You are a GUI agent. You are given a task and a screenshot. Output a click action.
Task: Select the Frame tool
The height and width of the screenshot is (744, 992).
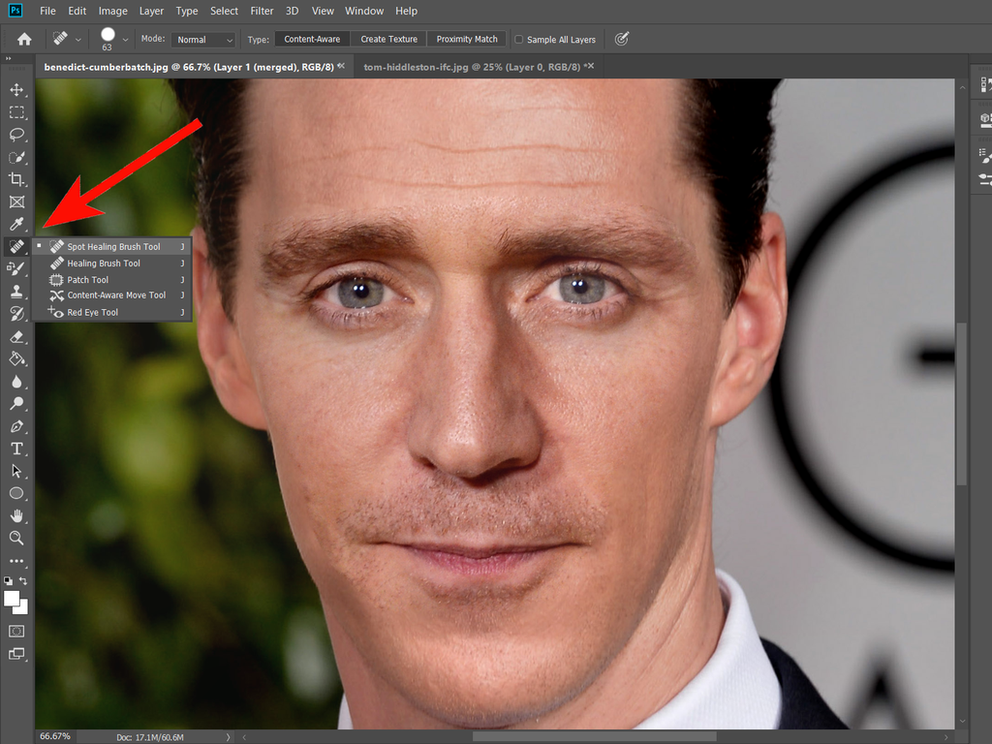[x=16, y=201]
